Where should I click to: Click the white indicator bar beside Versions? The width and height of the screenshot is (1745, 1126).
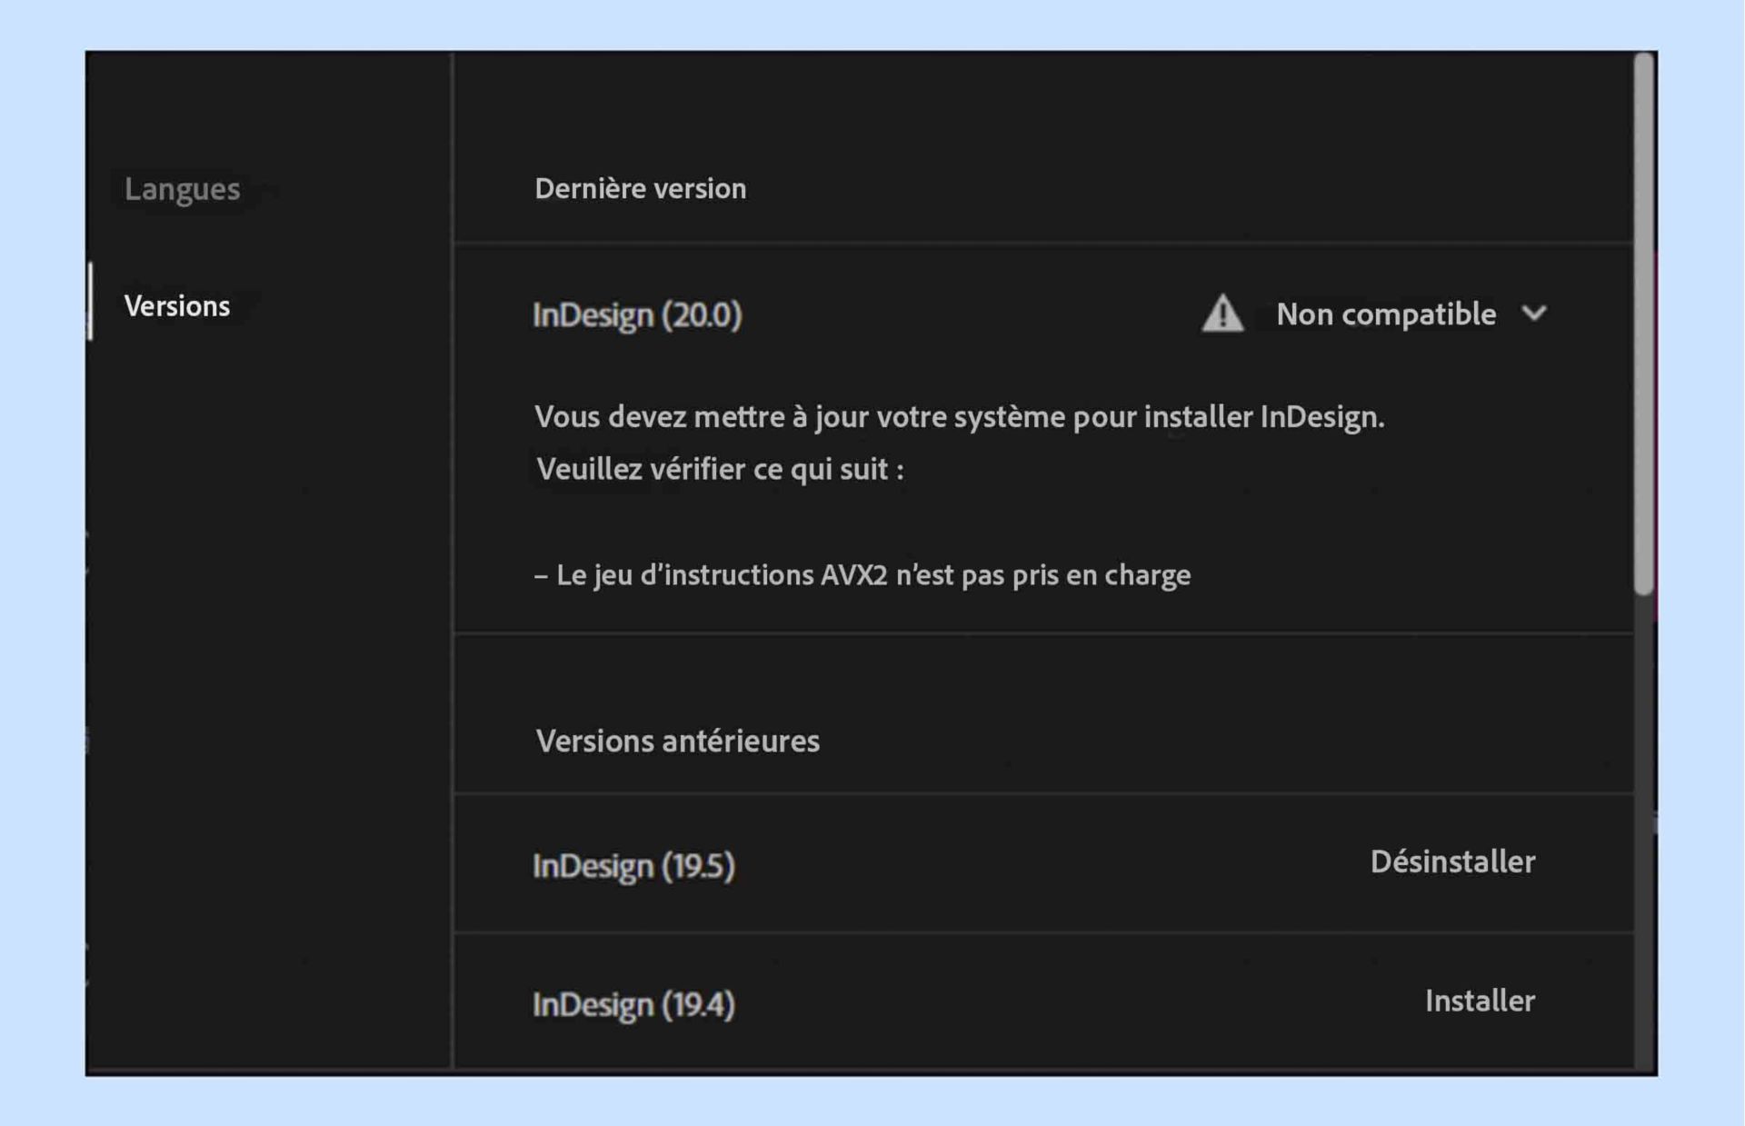point(90,302)
